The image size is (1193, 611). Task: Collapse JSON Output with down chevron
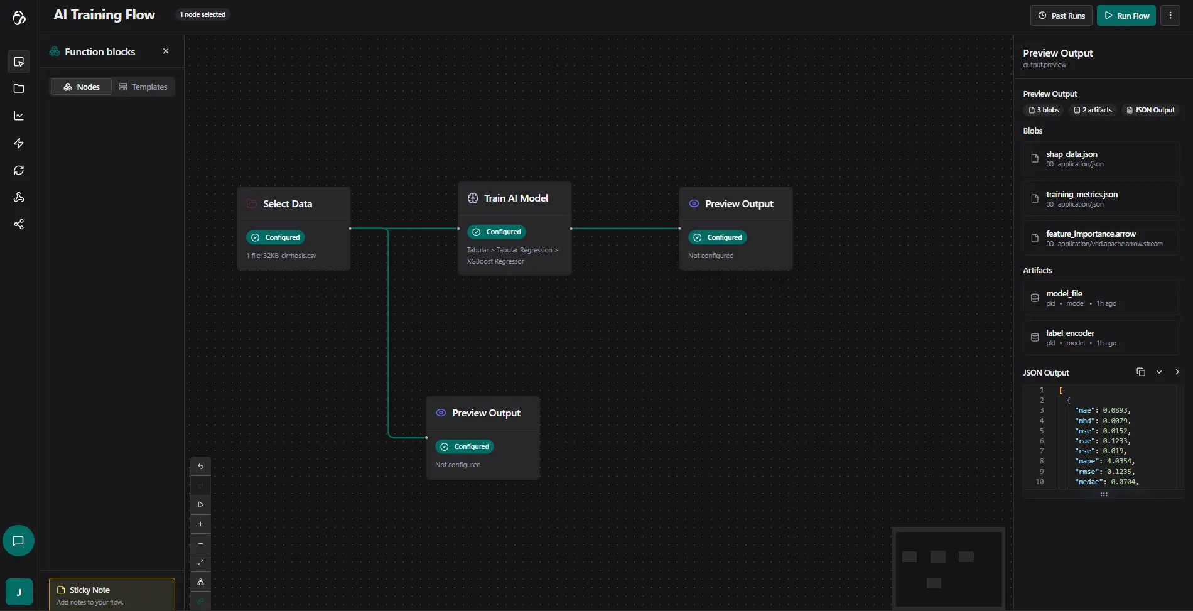tap(1159, 372)
